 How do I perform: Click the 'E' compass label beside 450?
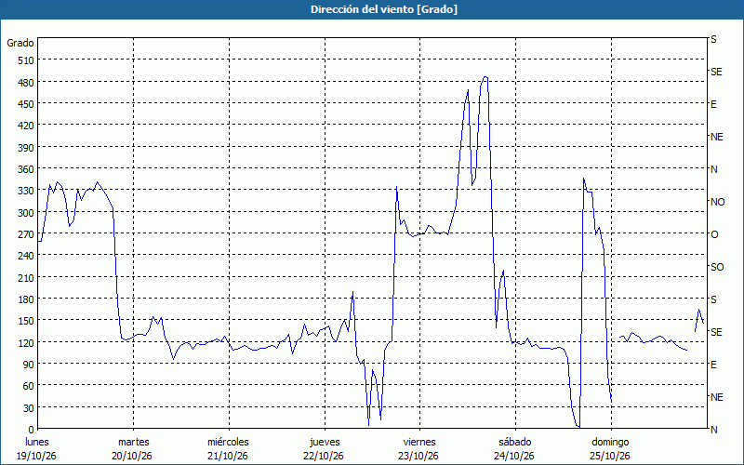click(x=713, y=104)
